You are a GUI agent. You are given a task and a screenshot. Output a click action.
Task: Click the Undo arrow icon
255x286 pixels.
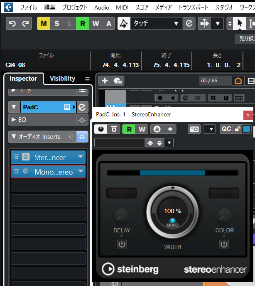[12, 24]
